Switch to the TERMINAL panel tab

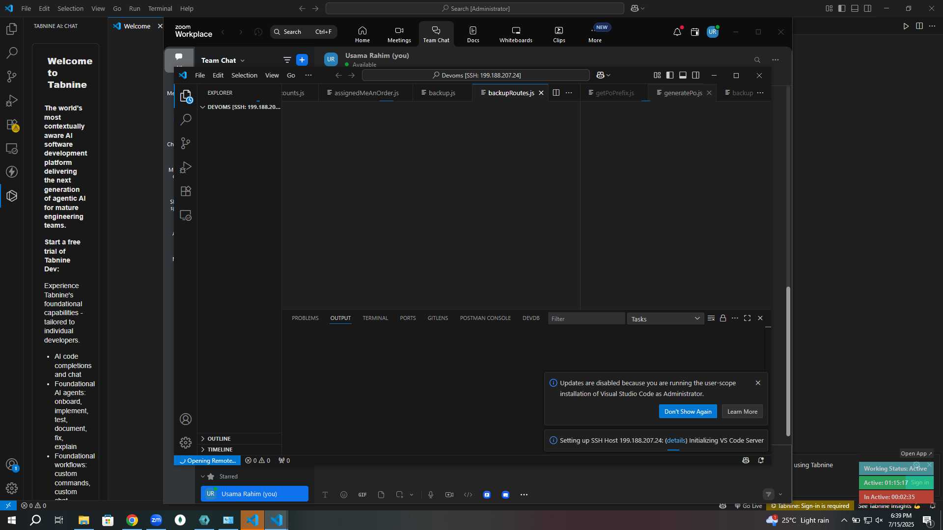[375, 318]
